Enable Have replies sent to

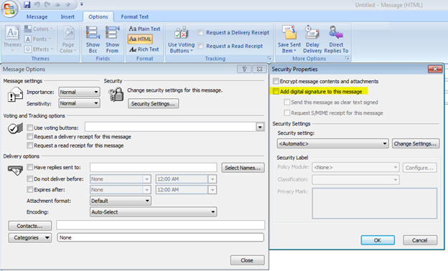tap(29, 167)
